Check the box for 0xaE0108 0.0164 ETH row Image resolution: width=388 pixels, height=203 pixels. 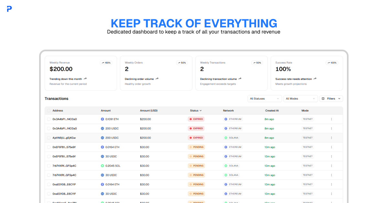click(x=49, y=185)
